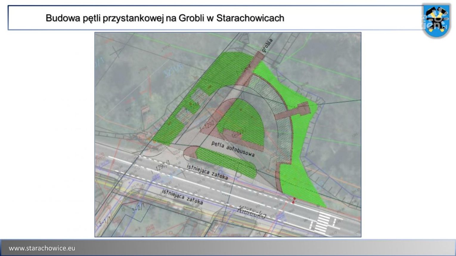Click the elongated green island above the bay
Viewport: 456px width, 256px height.
[227, 162]
